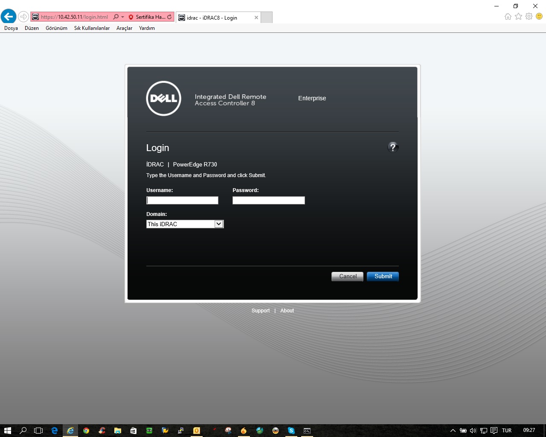Switch to Internet Explorer taskbar icon
Screen dimensions: 546x437
coord(70,431)
